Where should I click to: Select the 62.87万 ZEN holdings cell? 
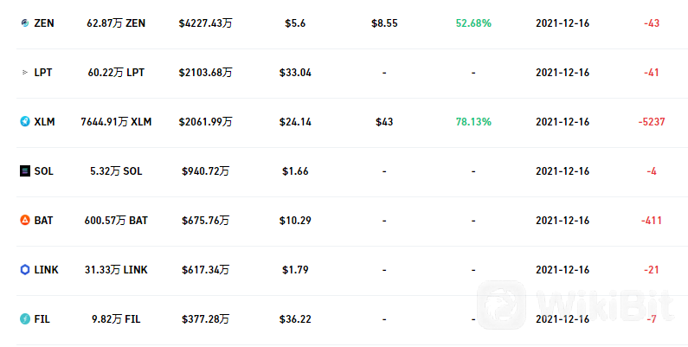[x=116, y=23]
